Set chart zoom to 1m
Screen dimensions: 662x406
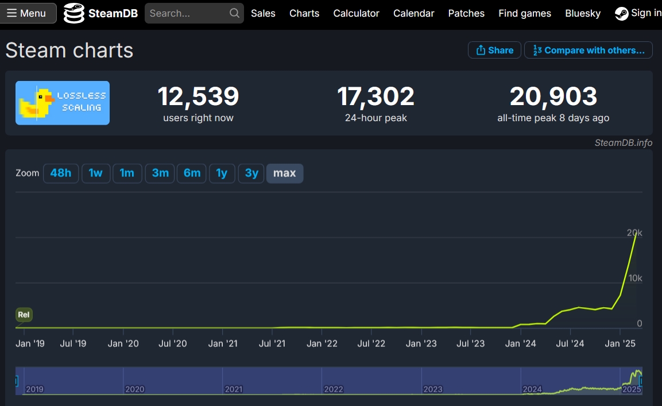click(127, 173)
